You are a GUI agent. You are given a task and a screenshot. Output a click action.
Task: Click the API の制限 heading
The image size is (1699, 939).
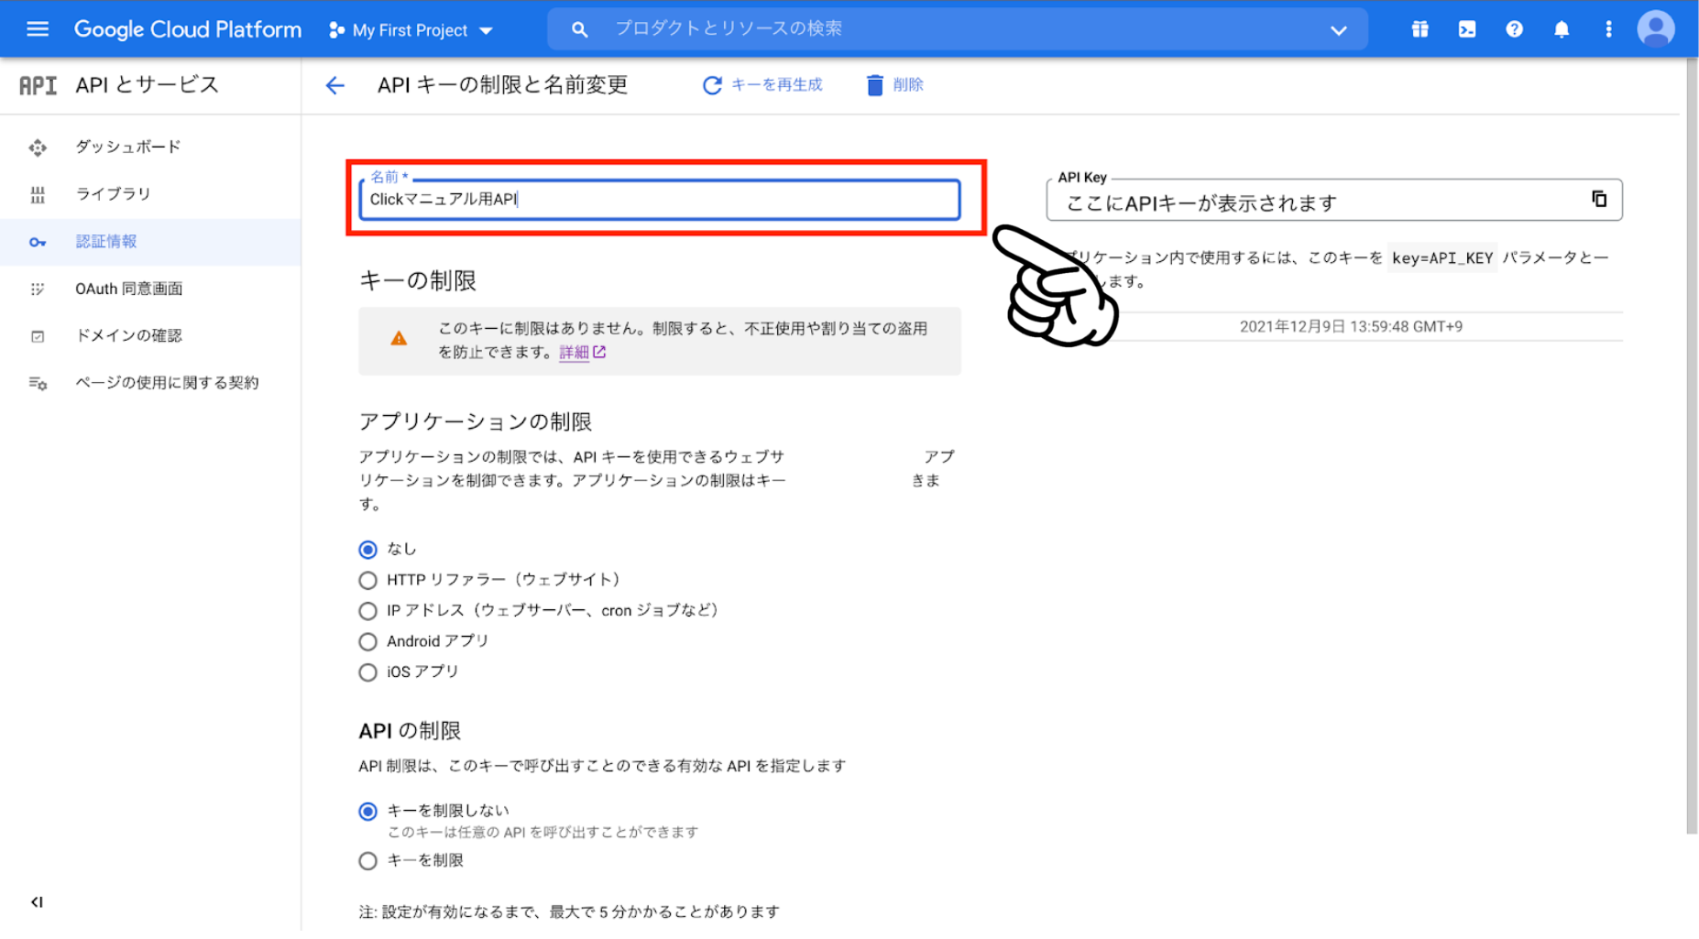[410, 731]
